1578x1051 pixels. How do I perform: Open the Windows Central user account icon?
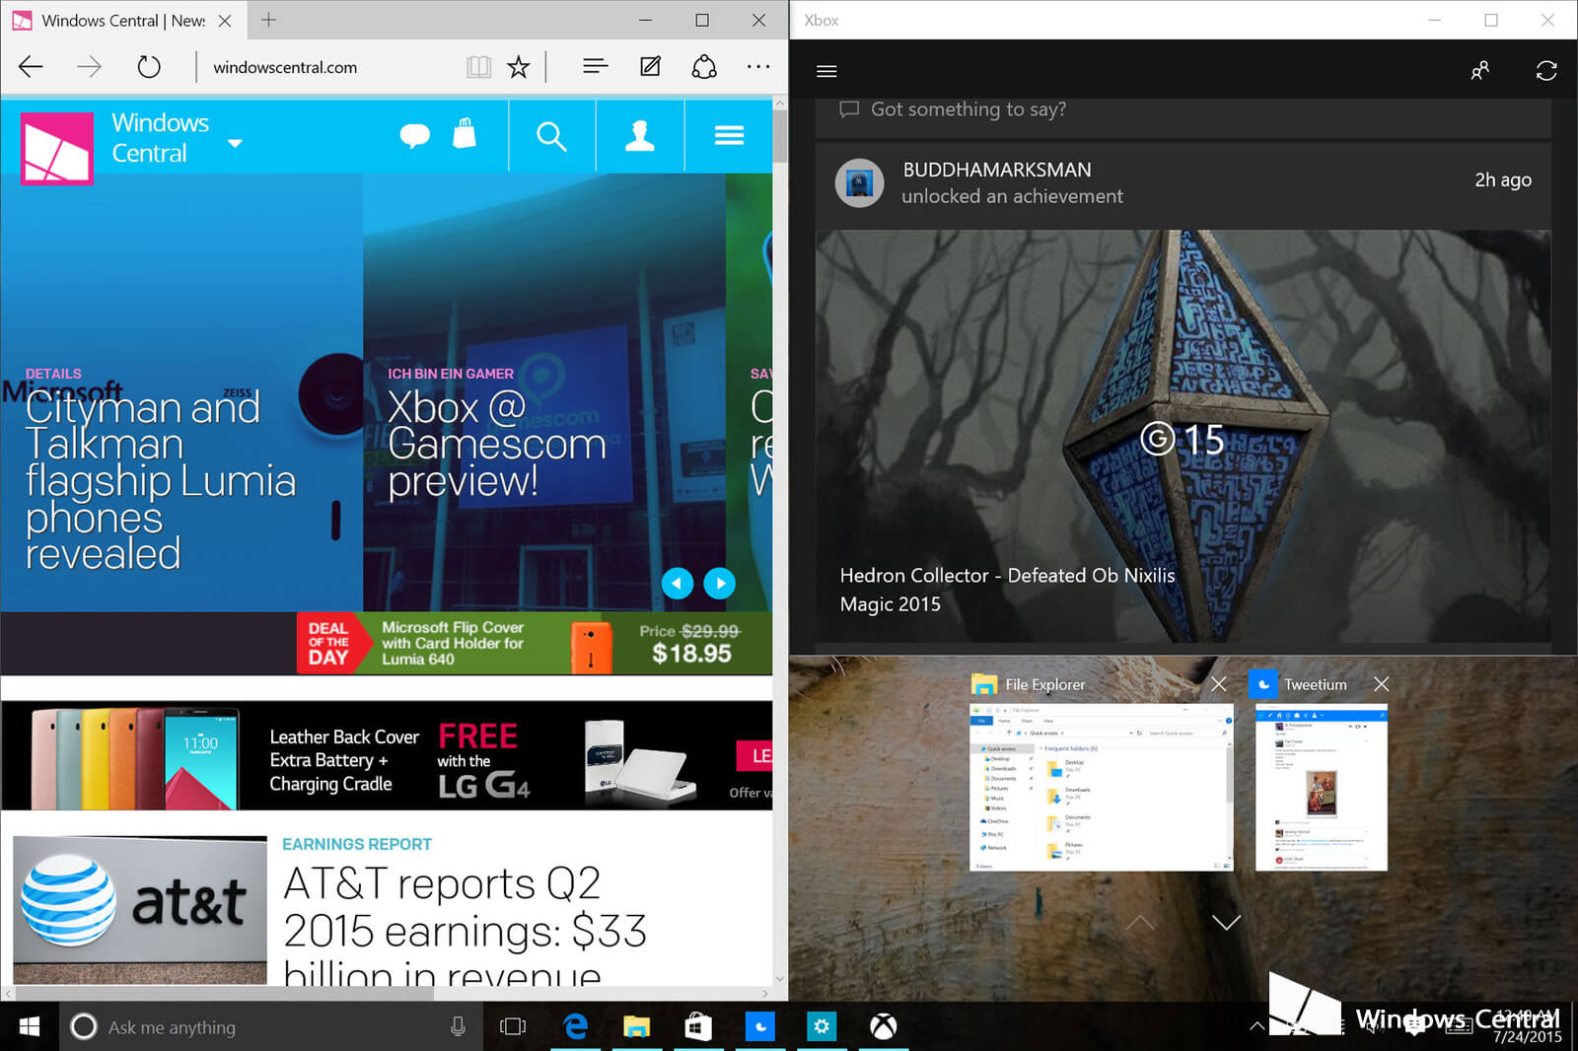640,136
